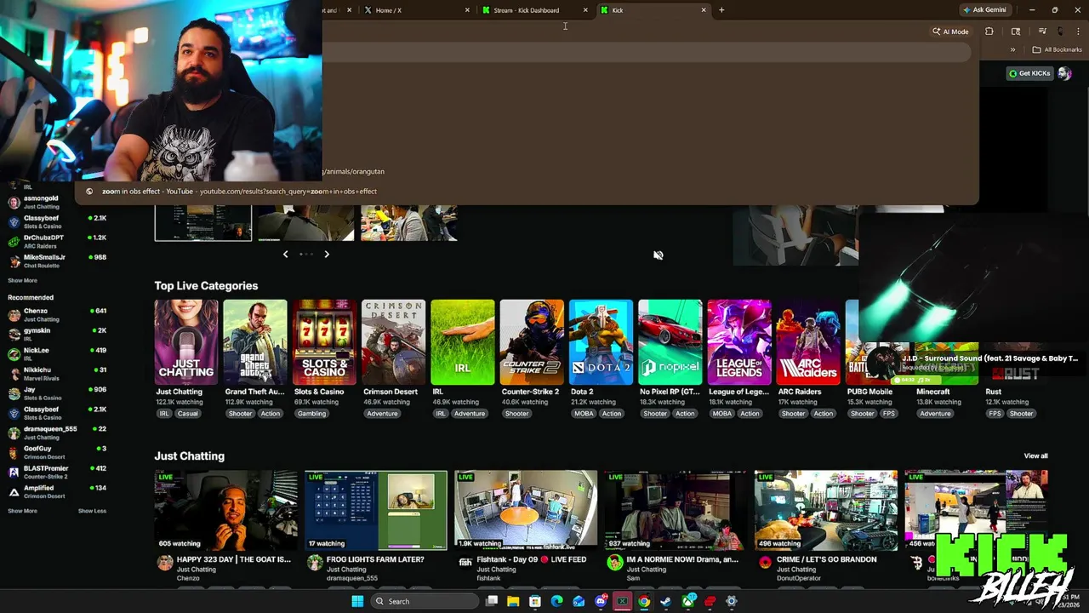The image size is (1089, 613).
Task: Go to next featured stream arrow
Action: click(x=326, y=254)
